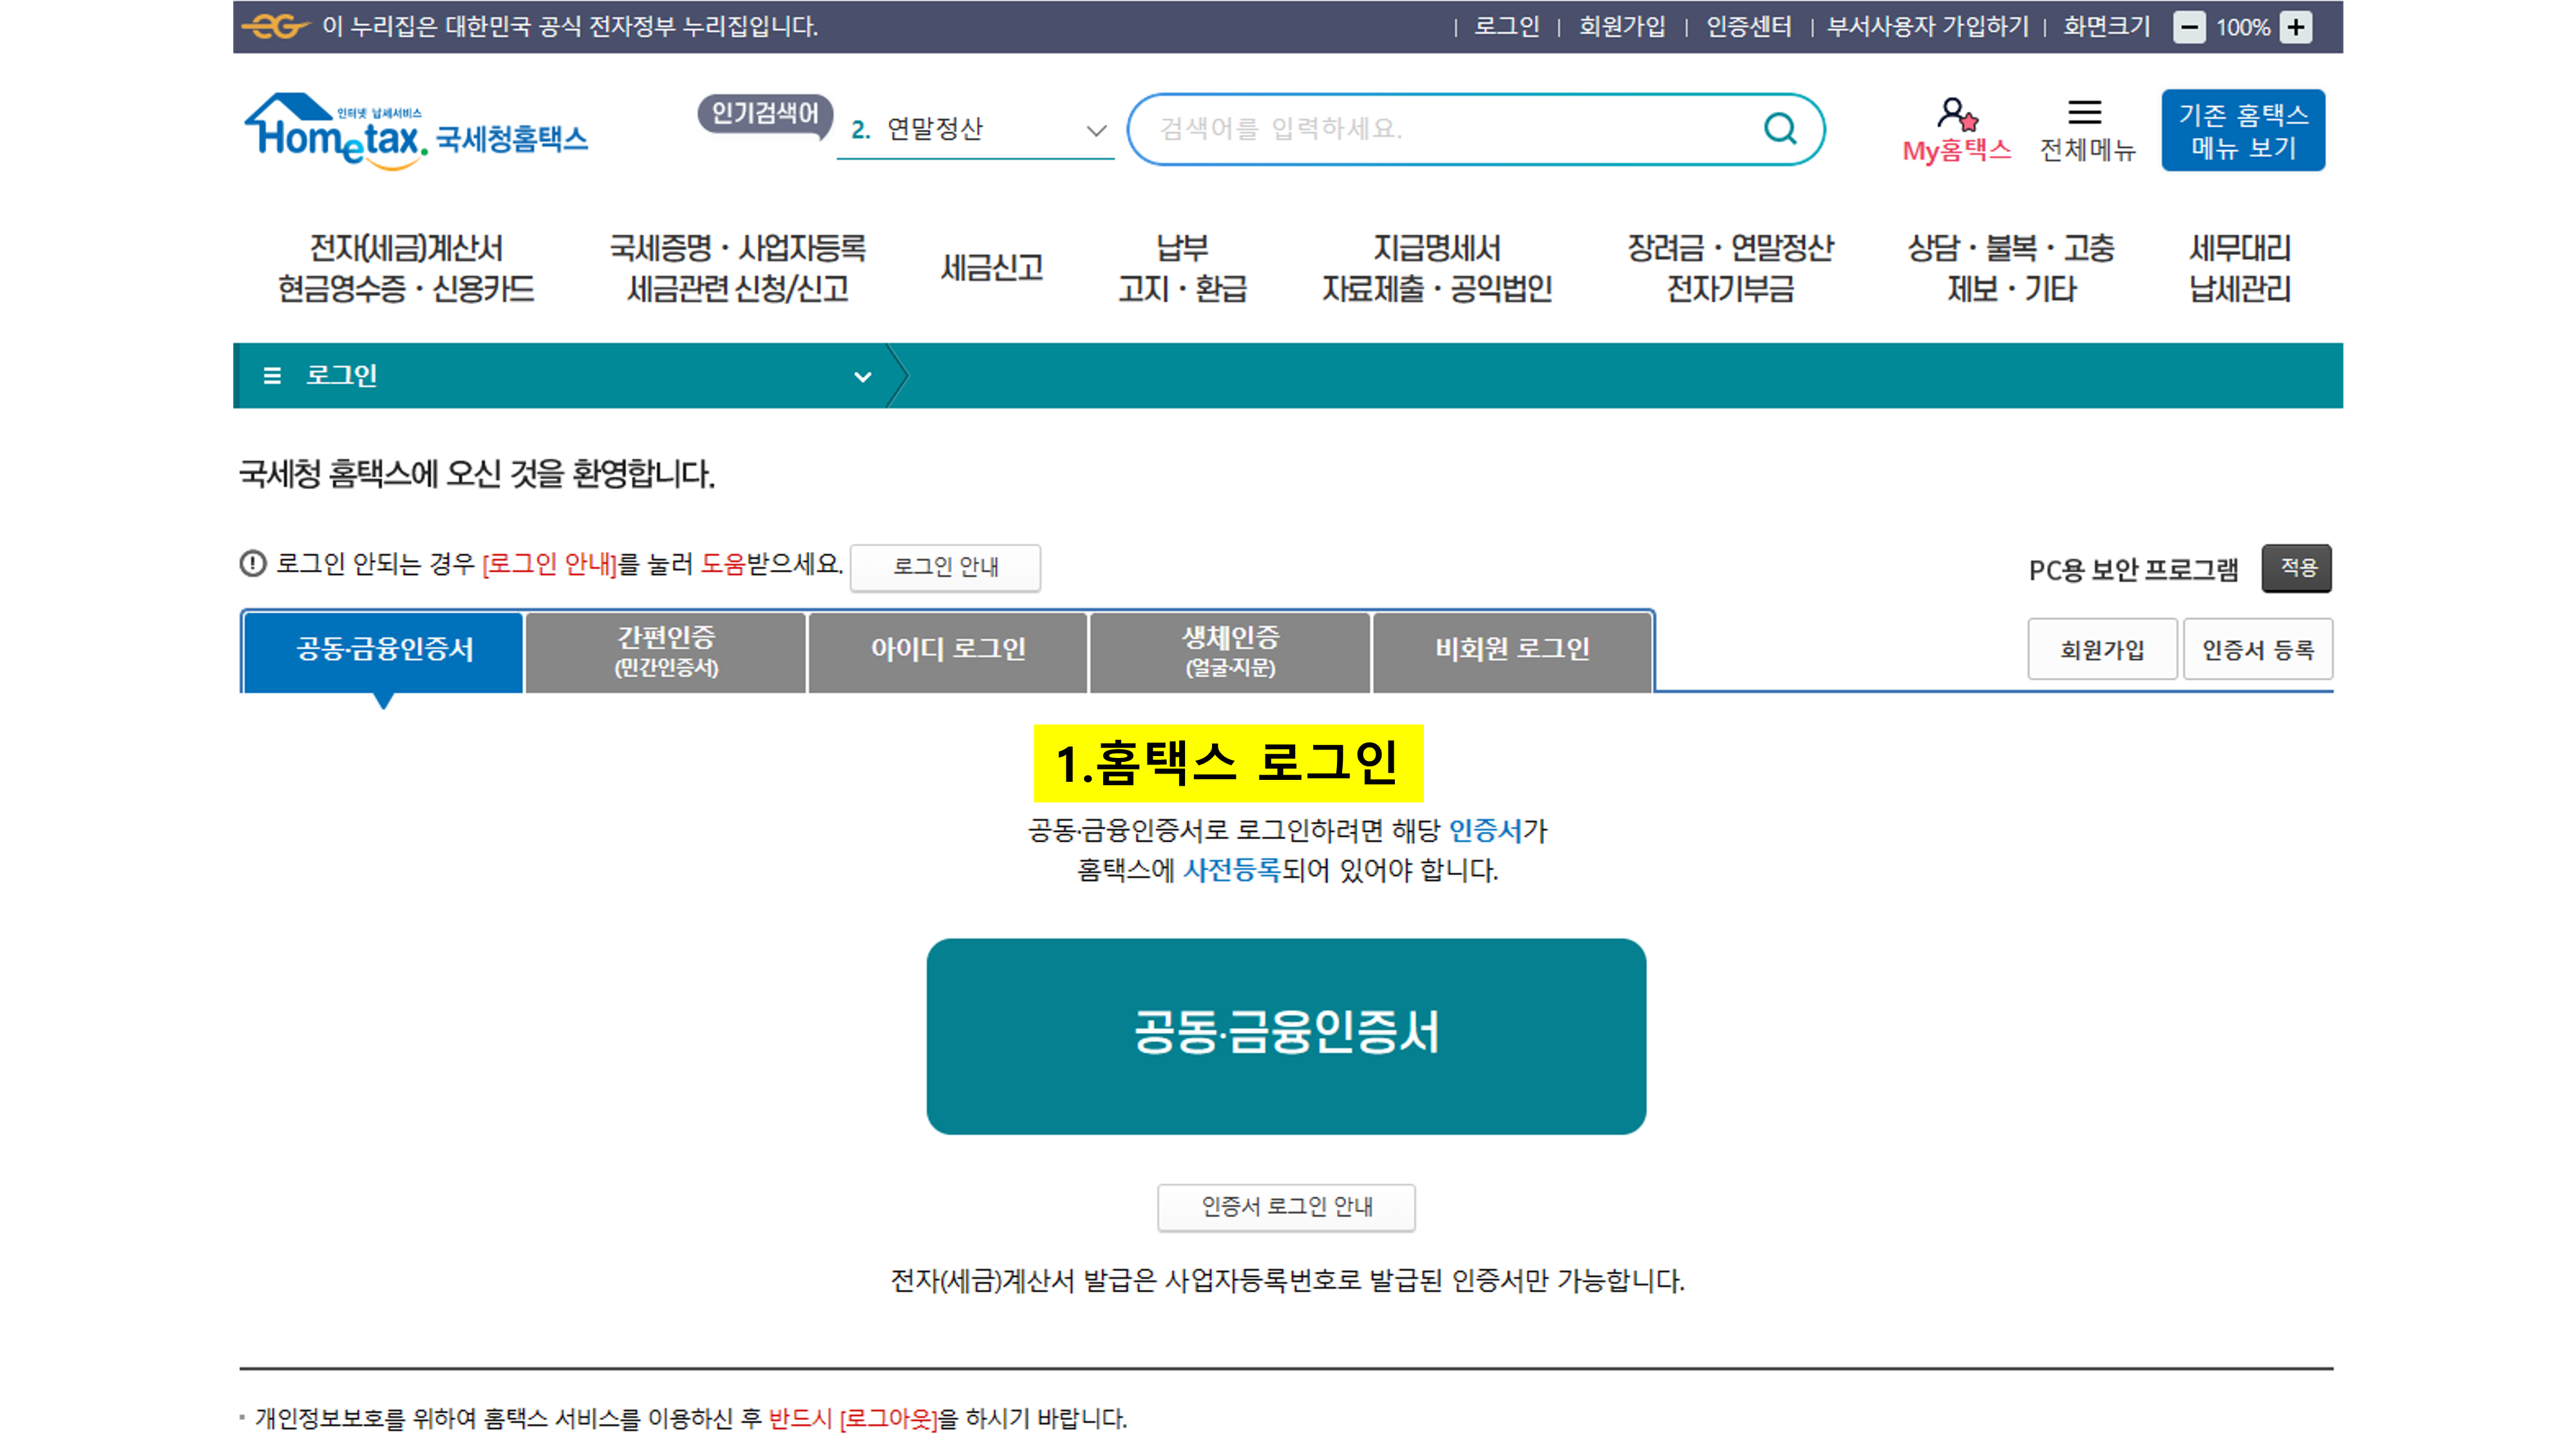This screenshot has height=1449, width=2576.
Task: Open 전체메뉴 hamburger icon
Action: click(2085, 112)
